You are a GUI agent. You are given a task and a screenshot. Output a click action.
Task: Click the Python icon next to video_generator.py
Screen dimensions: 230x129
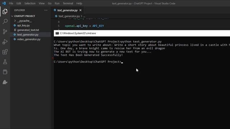pyautogui.click(x=15, y=39)
